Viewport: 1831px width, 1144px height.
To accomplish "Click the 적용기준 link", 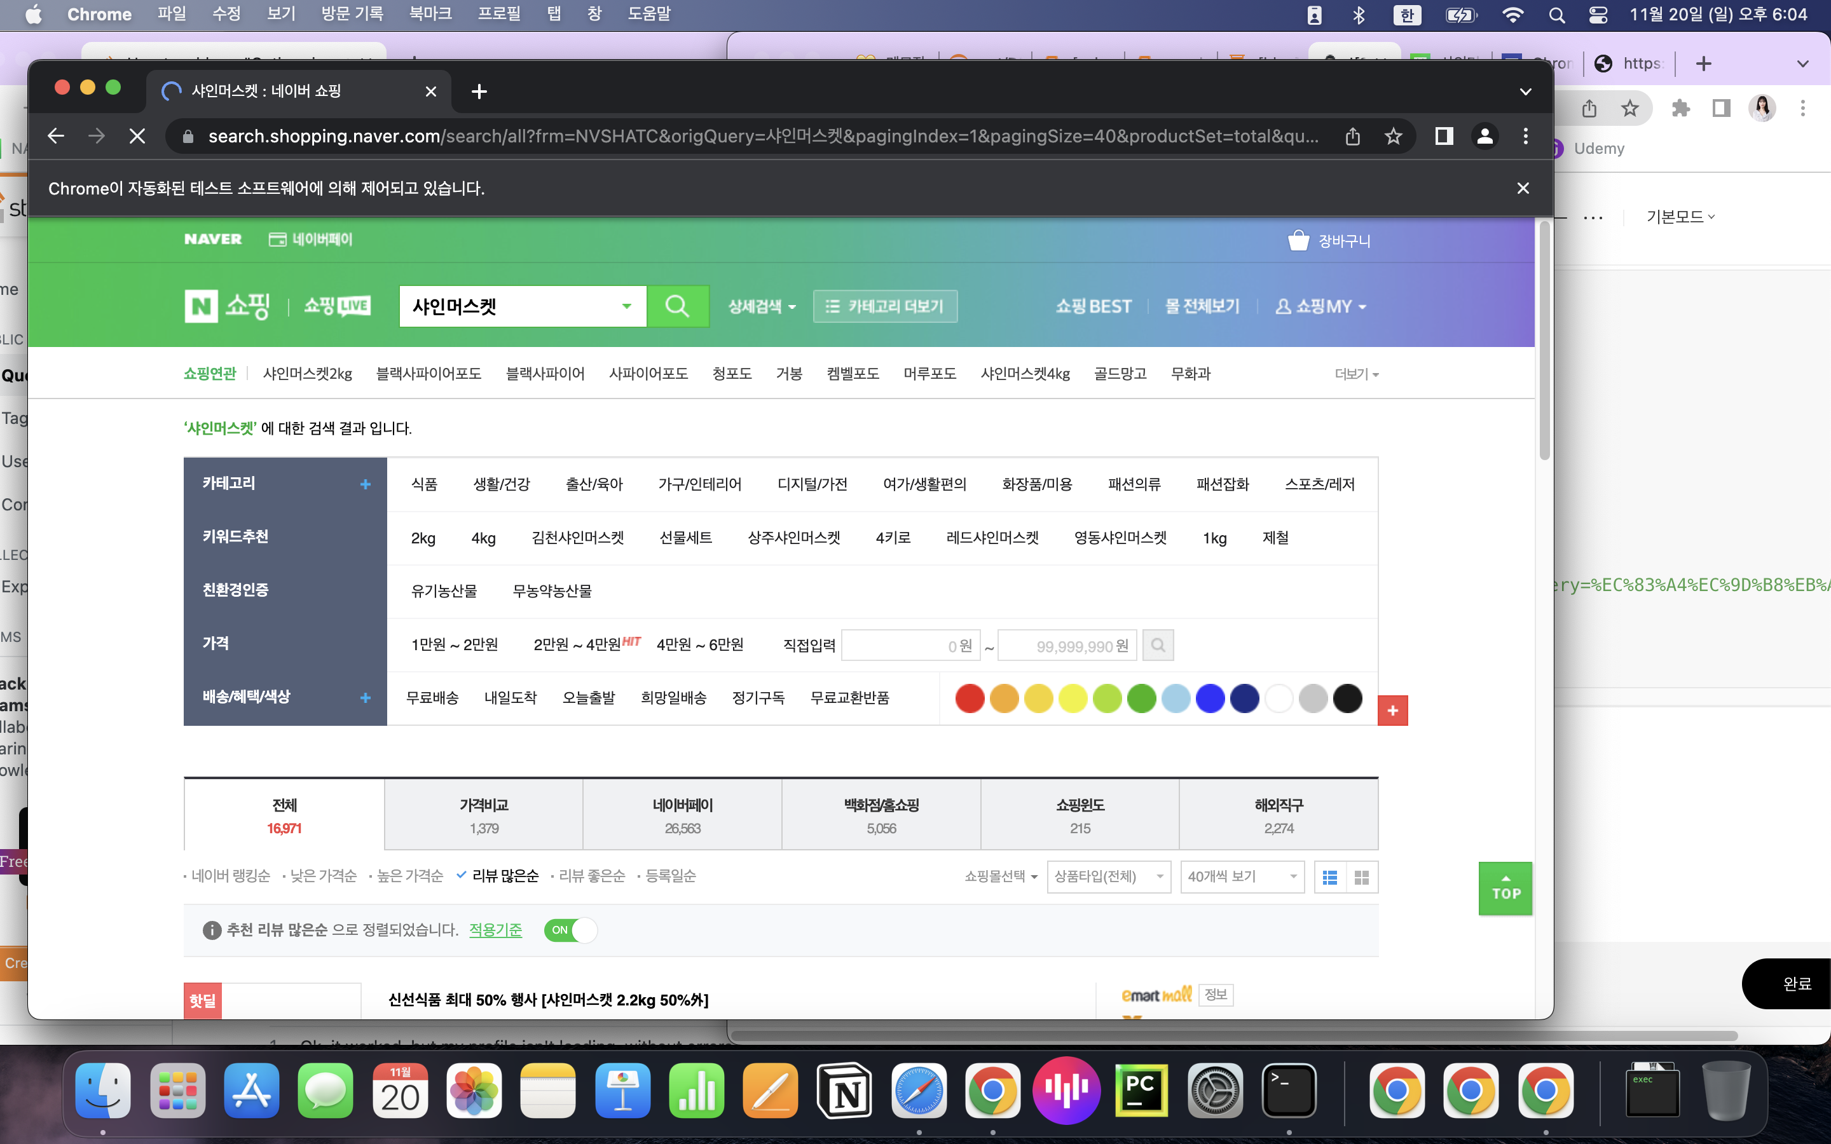I will coord(496,930).
